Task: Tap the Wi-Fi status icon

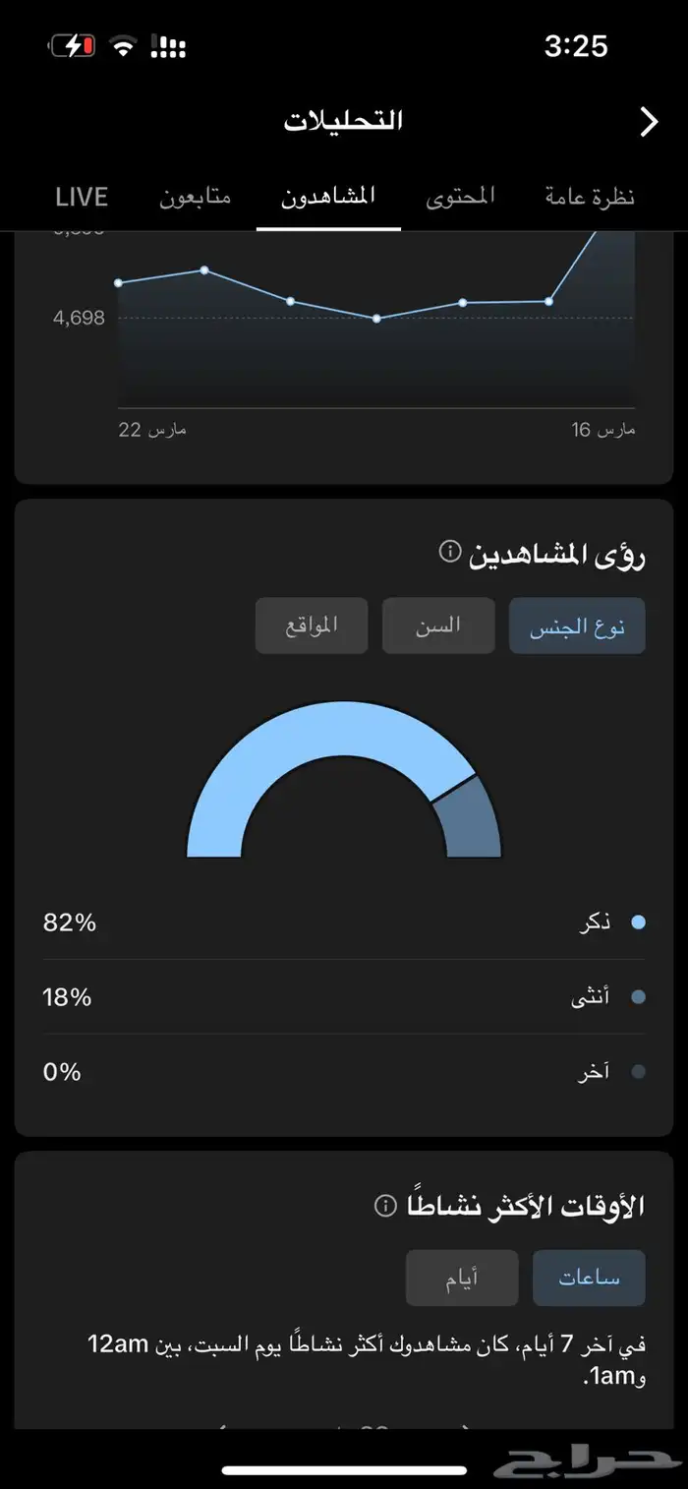Action: coord(123,45)
